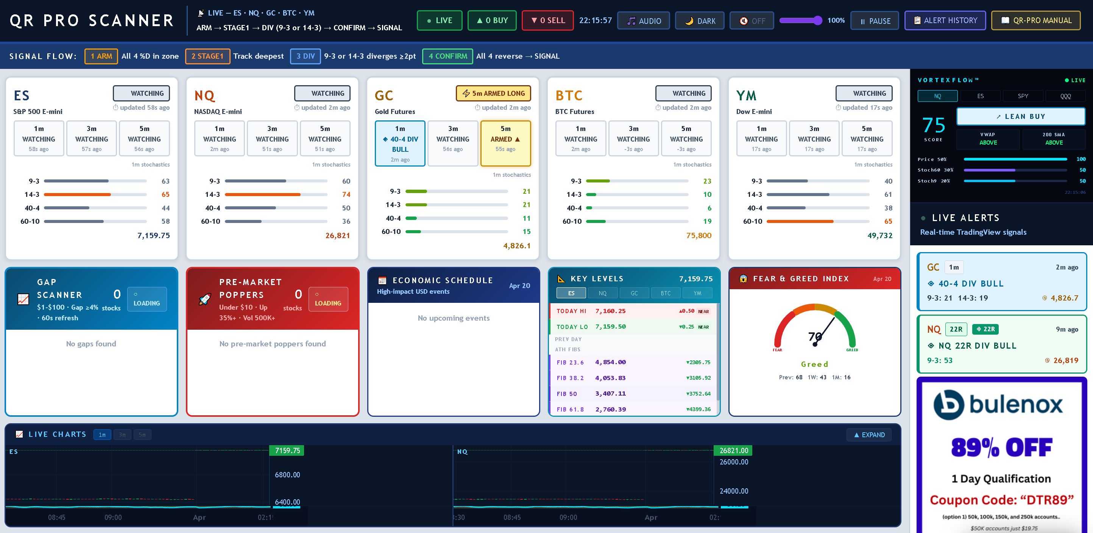Image resolution: width=1093 pixels, height=533 pixels.
Task: Click the satellite icon before LIVE tickers text
Action: [x=201, y=13]
